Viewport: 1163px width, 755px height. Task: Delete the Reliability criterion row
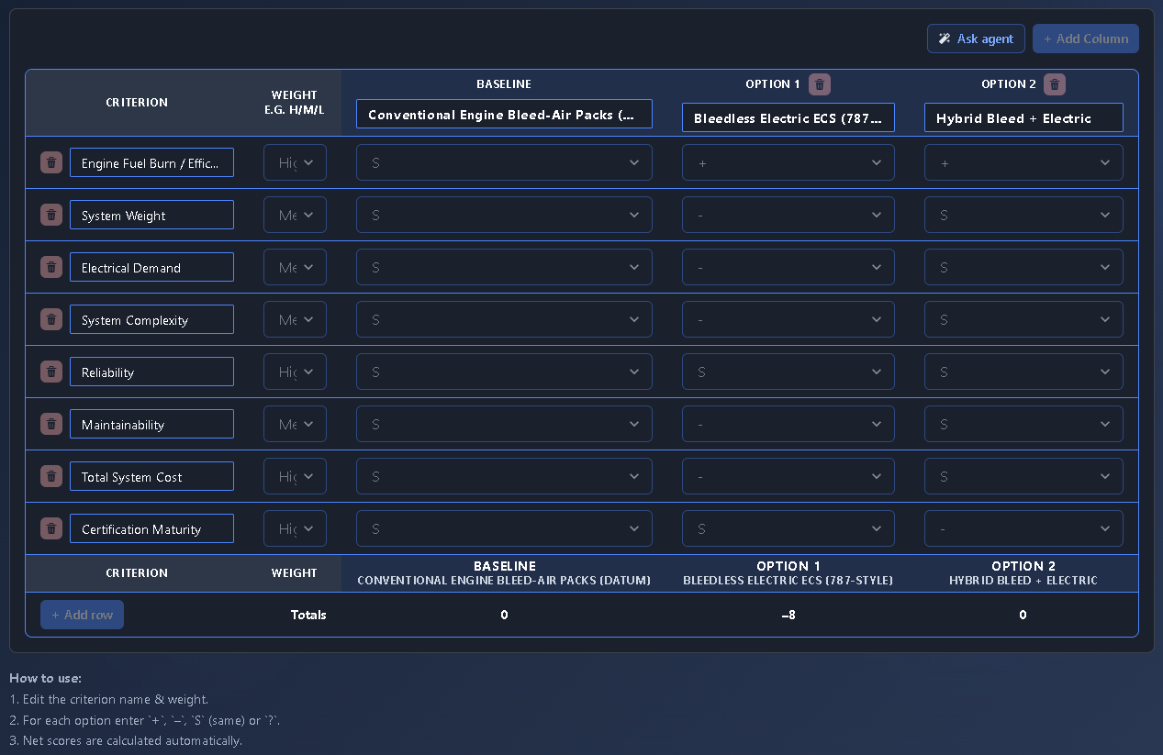pyautogui.click(x=51, y=372)
